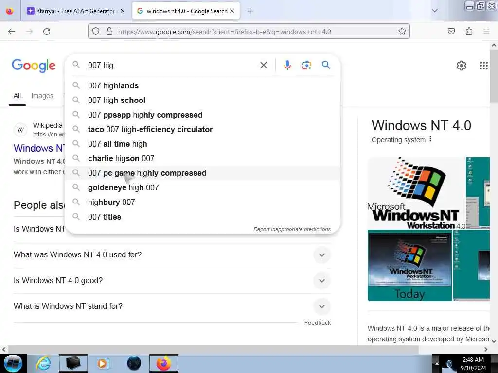Image resolution: width=498 pixels, height=373 pixels.
Task: Click the Firefox View icon
Action: coord(10,11)
